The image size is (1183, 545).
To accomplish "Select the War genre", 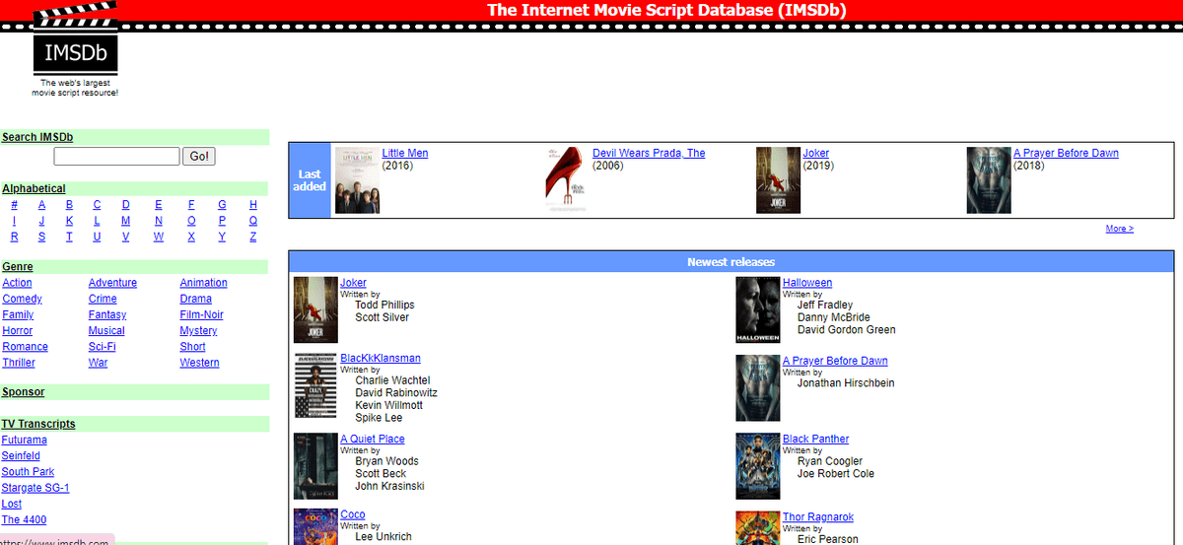I will [99, 362].
